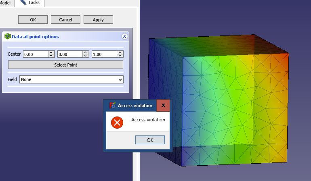The width and height of the screenshot is (311, 181).
Task: Increase the third Center value 1.00
Action: point(120,52)
